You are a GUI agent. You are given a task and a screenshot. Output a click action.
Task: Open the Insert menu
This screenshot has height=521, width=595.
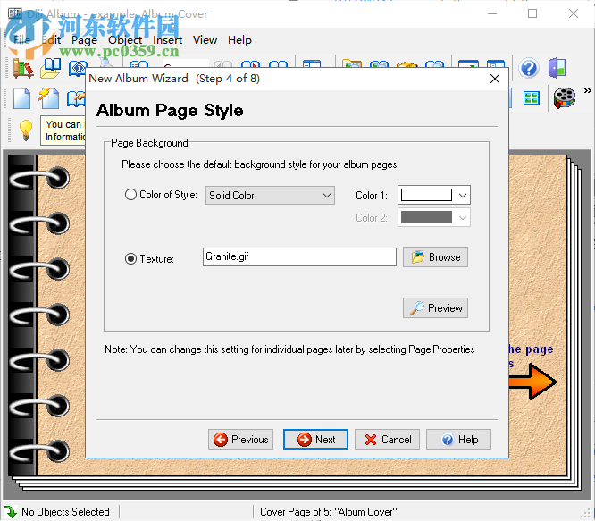(167, 40)
